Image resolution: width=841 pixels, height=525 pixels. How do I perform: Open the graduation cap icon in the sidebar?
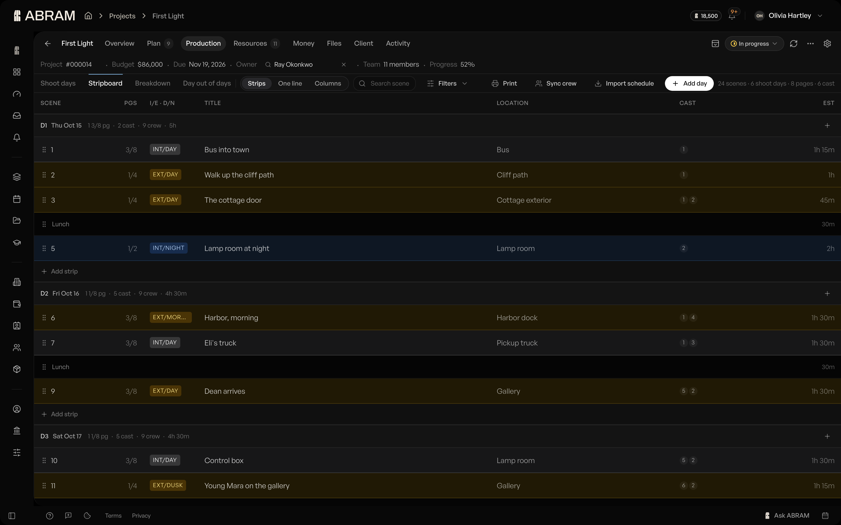(17, 242)
